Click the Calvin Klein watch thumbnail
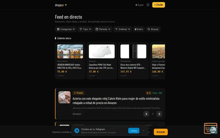This screenshot has height=138, width=220. [x=64, y=97]
